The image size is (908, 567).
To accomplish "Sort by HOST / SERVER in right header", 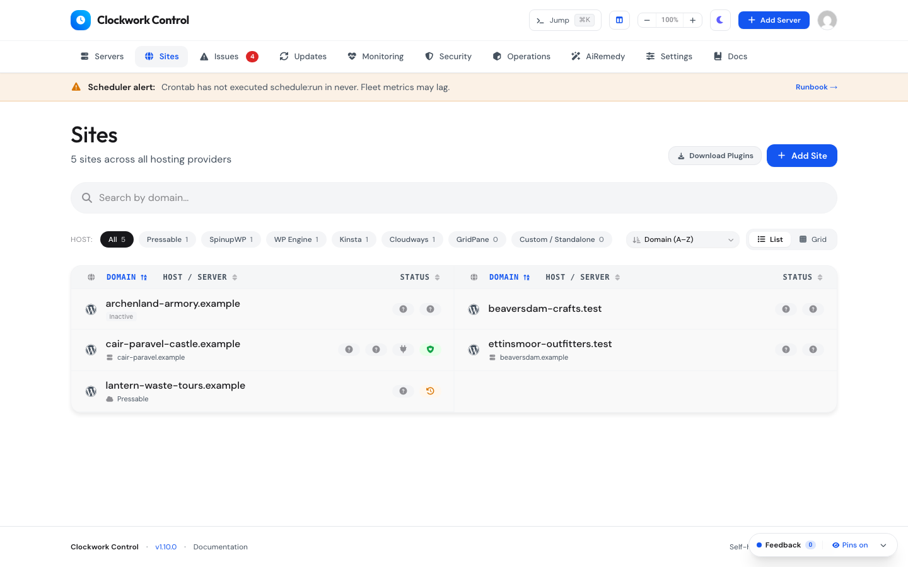I will point(583,277).
